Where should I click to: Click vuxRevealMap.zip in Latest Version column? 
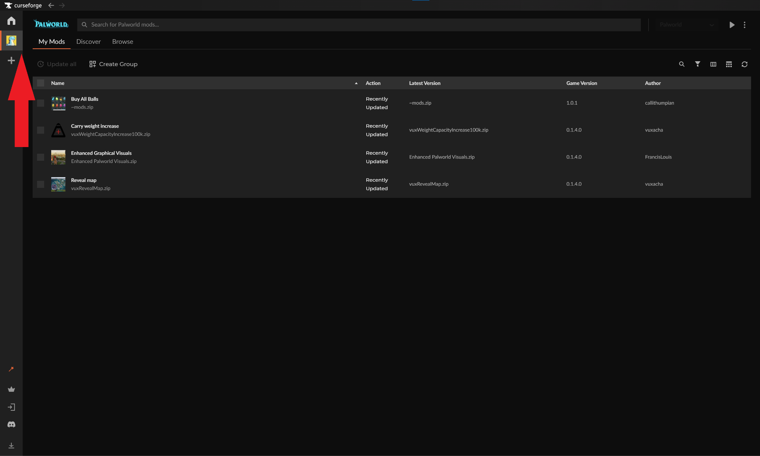pos(429,184)
